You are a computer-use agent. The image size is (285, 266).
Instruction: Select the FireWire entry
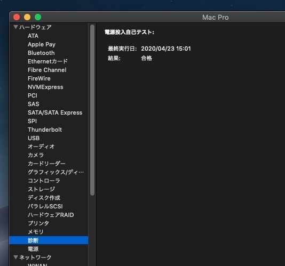[39, 78]
